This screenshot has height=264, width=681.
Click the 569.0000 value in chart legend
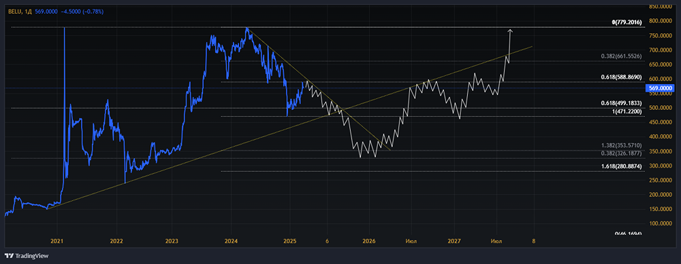(46, 12)
